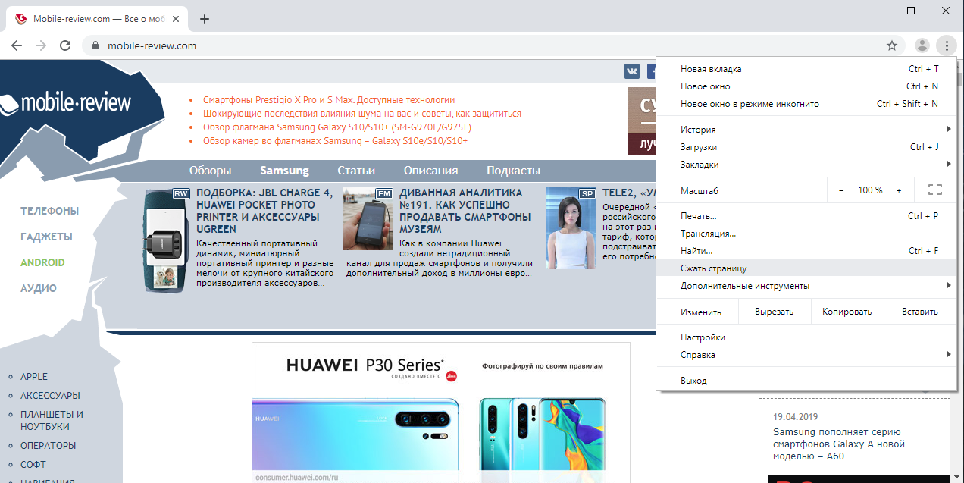The height and width of the screenshot is (483, 964).
Task: Open ПЛАНШЕТЫ И НОУТБУКИ category link
Action: click(x=52, y=421)
